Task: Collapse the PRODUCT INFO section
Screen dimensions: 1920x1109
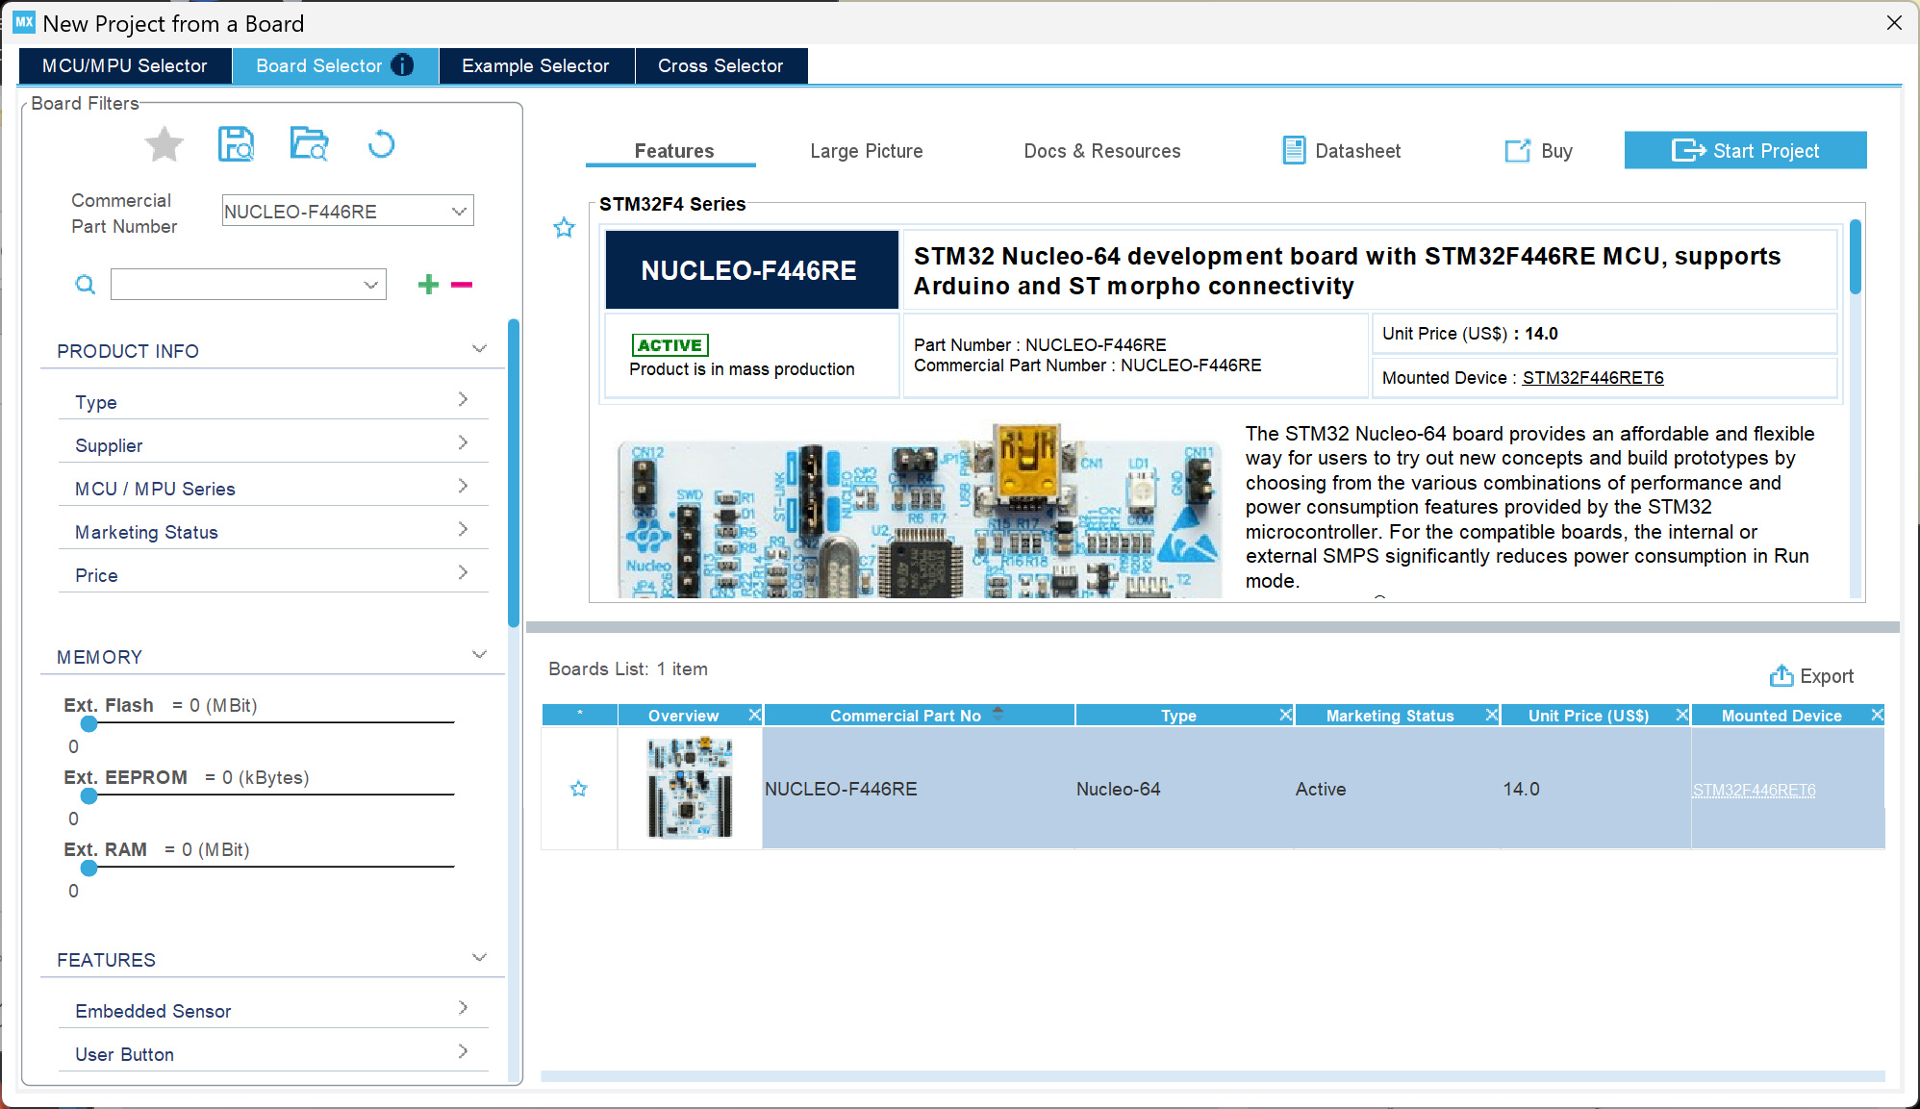Action: click(479, 349)
